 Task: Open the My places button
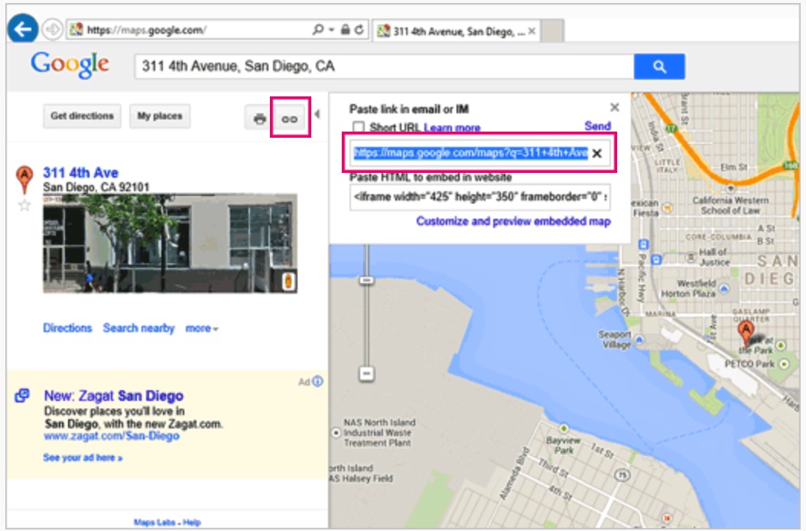[160, 116]
